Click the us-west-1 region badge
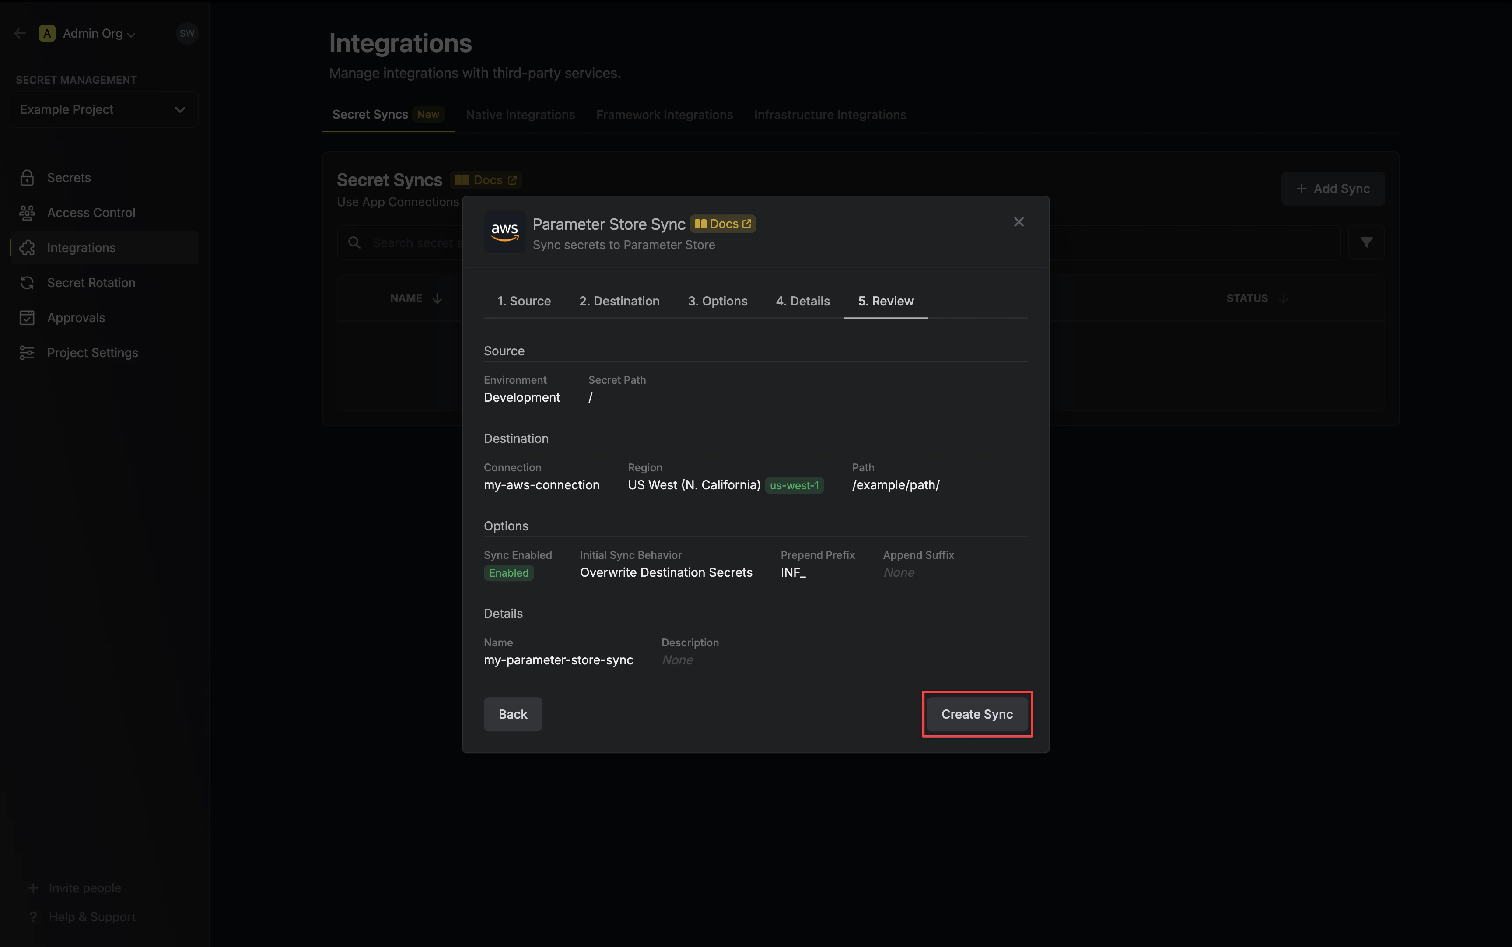This screenshot has width=1512, height=947. [794, 485]
